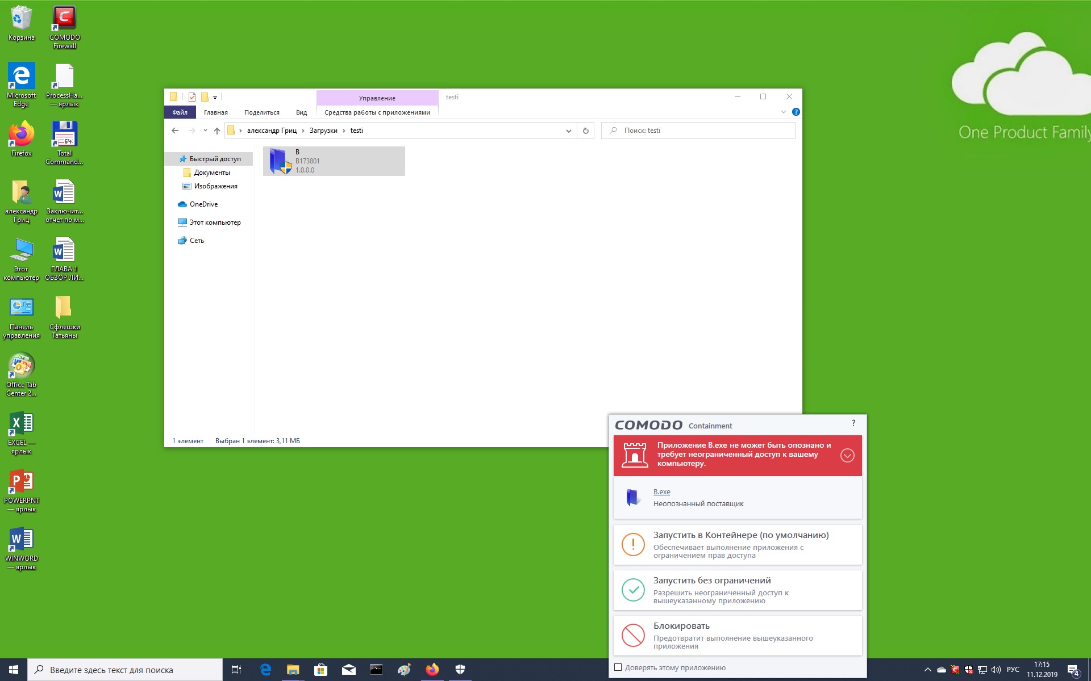The image size is (1091, 681).
Task: Click the Explorer refresh button
Action: coord(585,131)
